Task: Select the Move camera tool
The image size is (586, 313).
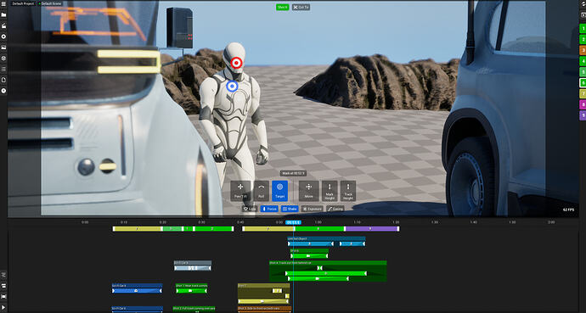Action: tap(308, 191)
